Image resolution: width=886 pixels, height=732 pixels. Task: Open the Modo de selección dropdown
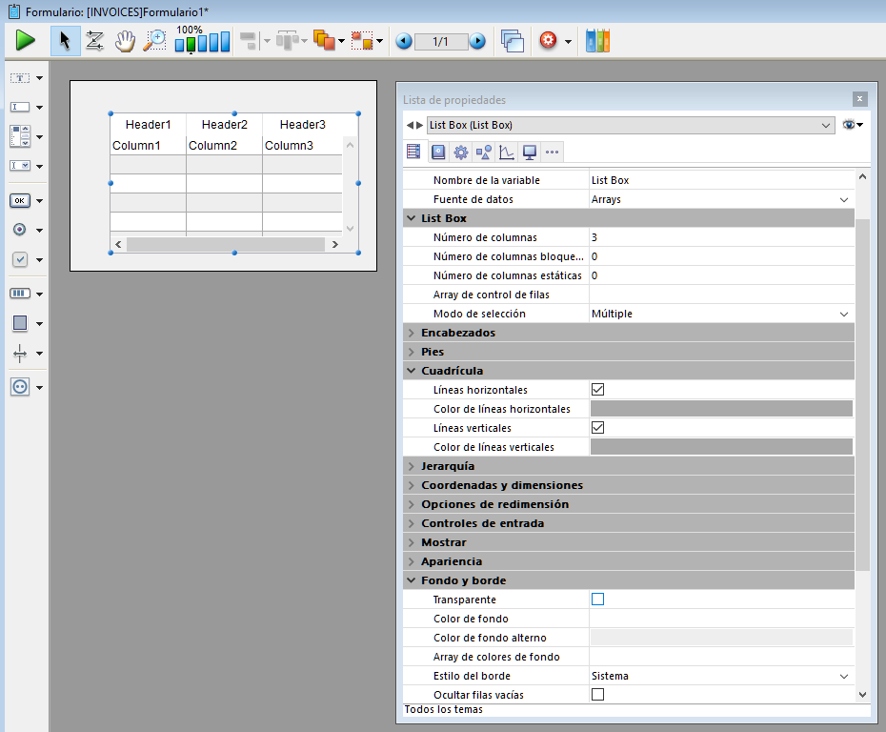pyautogui.click(x=843, y=314)
